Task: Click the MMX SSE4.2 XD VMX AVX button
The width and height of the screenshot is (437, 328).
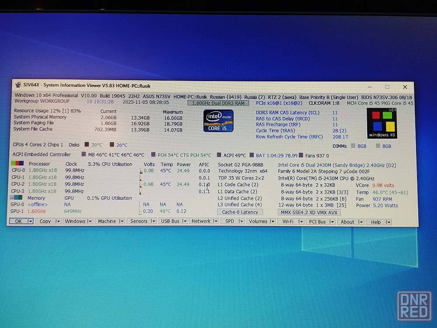Action: coord(309,212)
